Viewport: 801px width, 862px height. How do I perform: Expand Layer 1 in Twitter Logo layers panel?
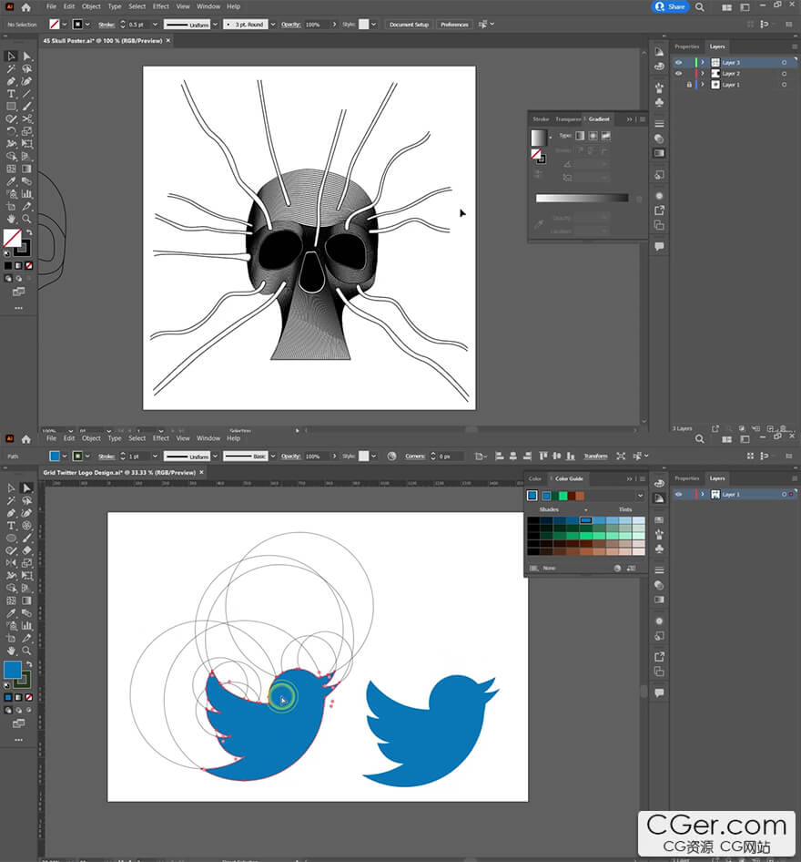point(702,495)
